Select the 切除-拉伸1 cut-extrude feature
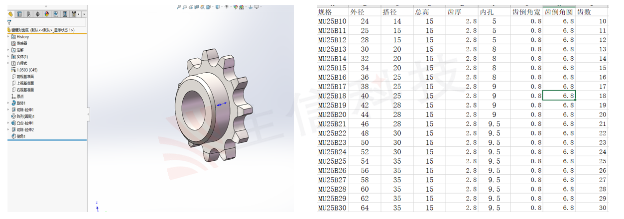Screen dimensions: 624x219 tap(22, 109)
